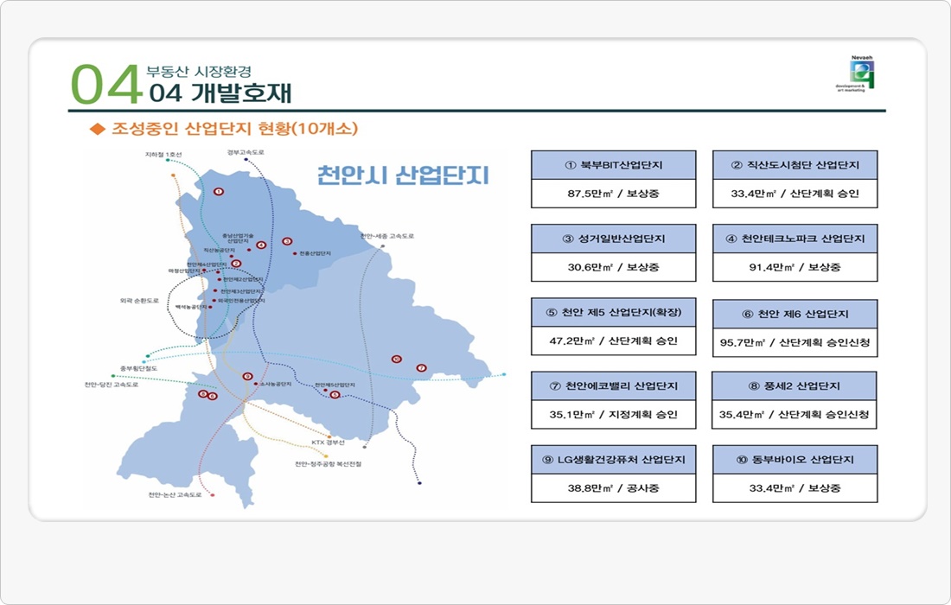Select the 87.5만㎡ / 보상중 cell
Viewport: 951px width, 605px height.
[x=613, y=194]
